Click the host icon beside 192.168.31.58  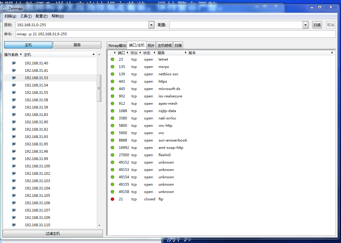pos(14,100)
